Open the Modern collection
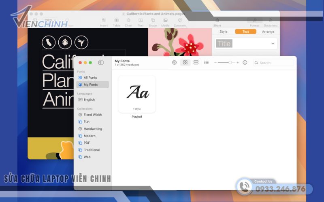The height and width of the screenshot is (202, 324). (93, 136)
